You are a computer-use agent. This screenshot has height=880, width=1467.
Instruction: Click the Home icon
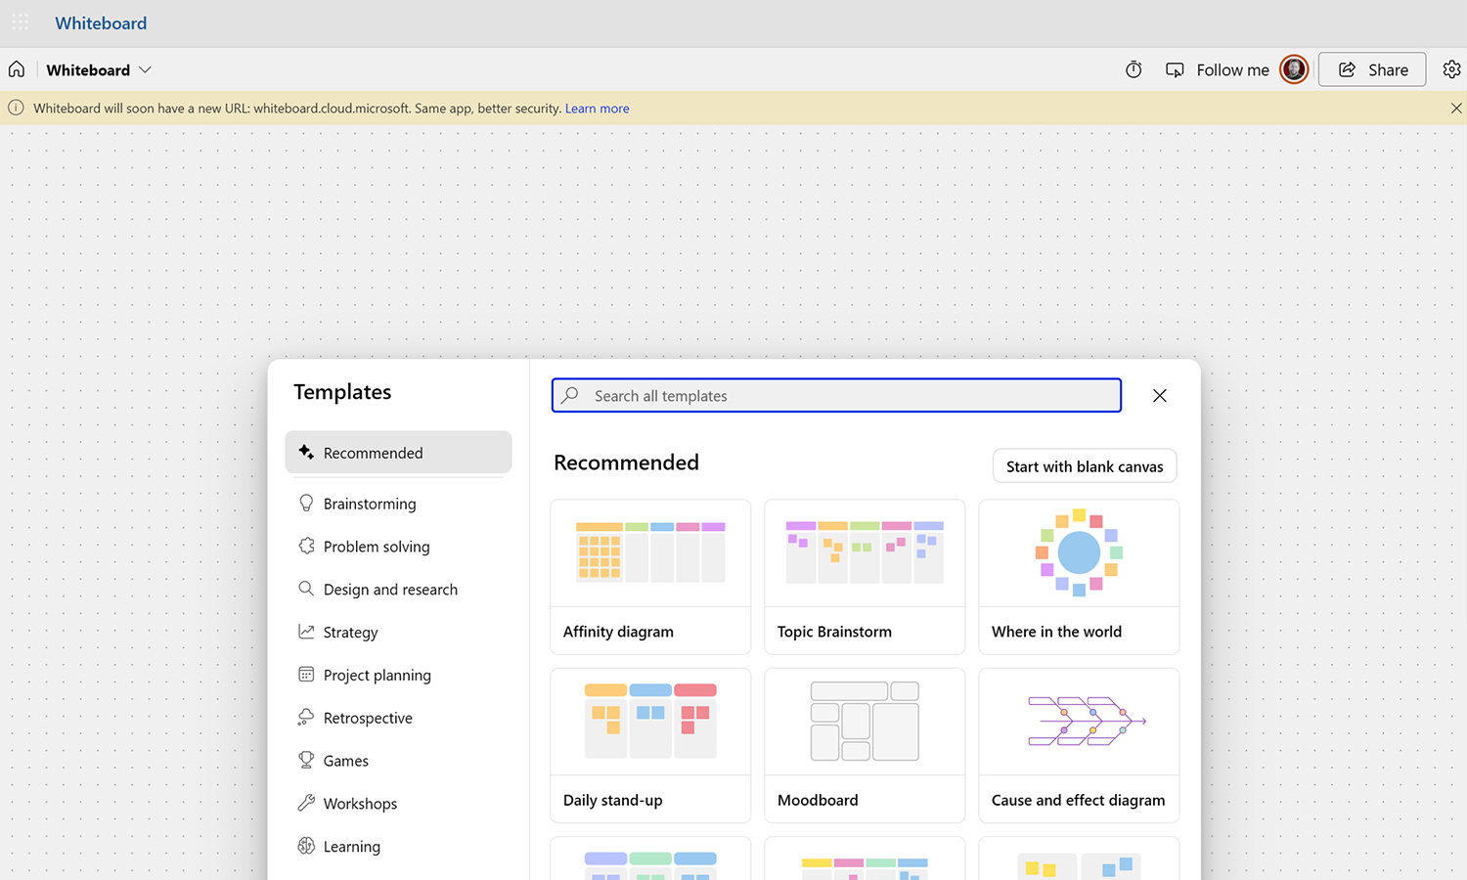pyautogui.click(x=16, y=68)
